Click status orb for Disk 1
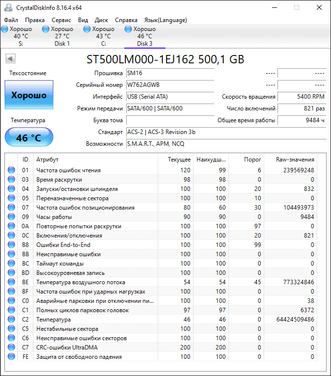 click(x=46, y=29)
